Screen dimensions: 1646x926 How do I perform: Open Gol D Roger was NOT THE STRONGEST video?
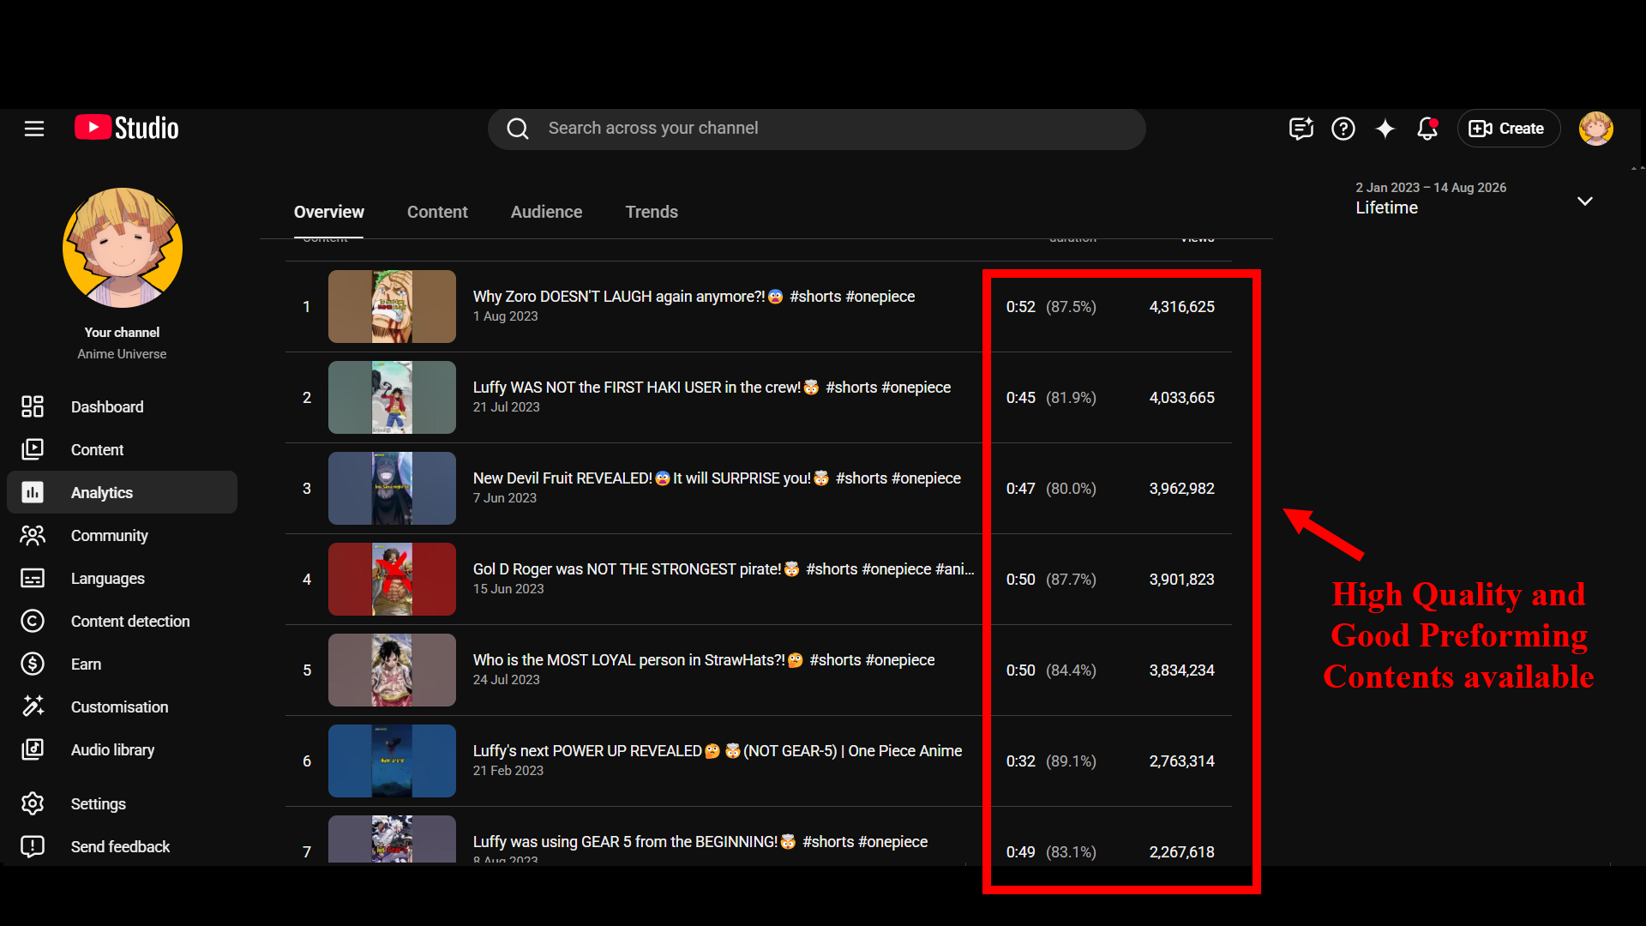coord(724,569)
